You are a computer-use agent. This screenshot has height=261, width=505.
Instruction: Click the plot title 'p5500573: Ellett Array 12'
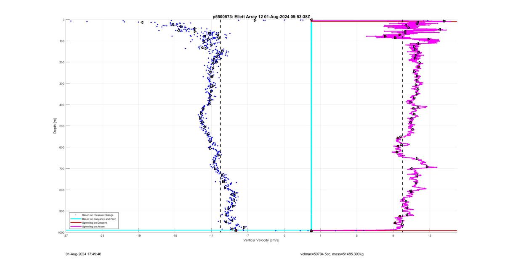coord(238,16)
